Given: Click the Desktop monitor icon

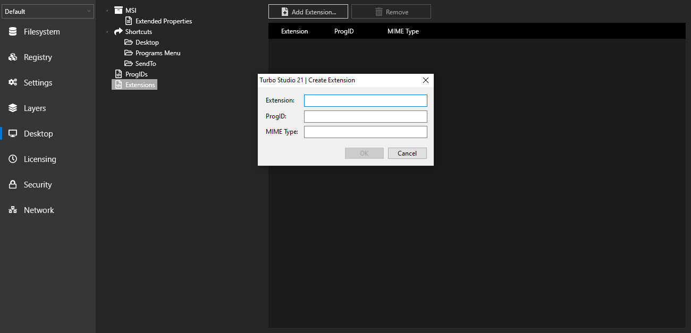Looking at the screenshot, I should click(x=13, y=134).
